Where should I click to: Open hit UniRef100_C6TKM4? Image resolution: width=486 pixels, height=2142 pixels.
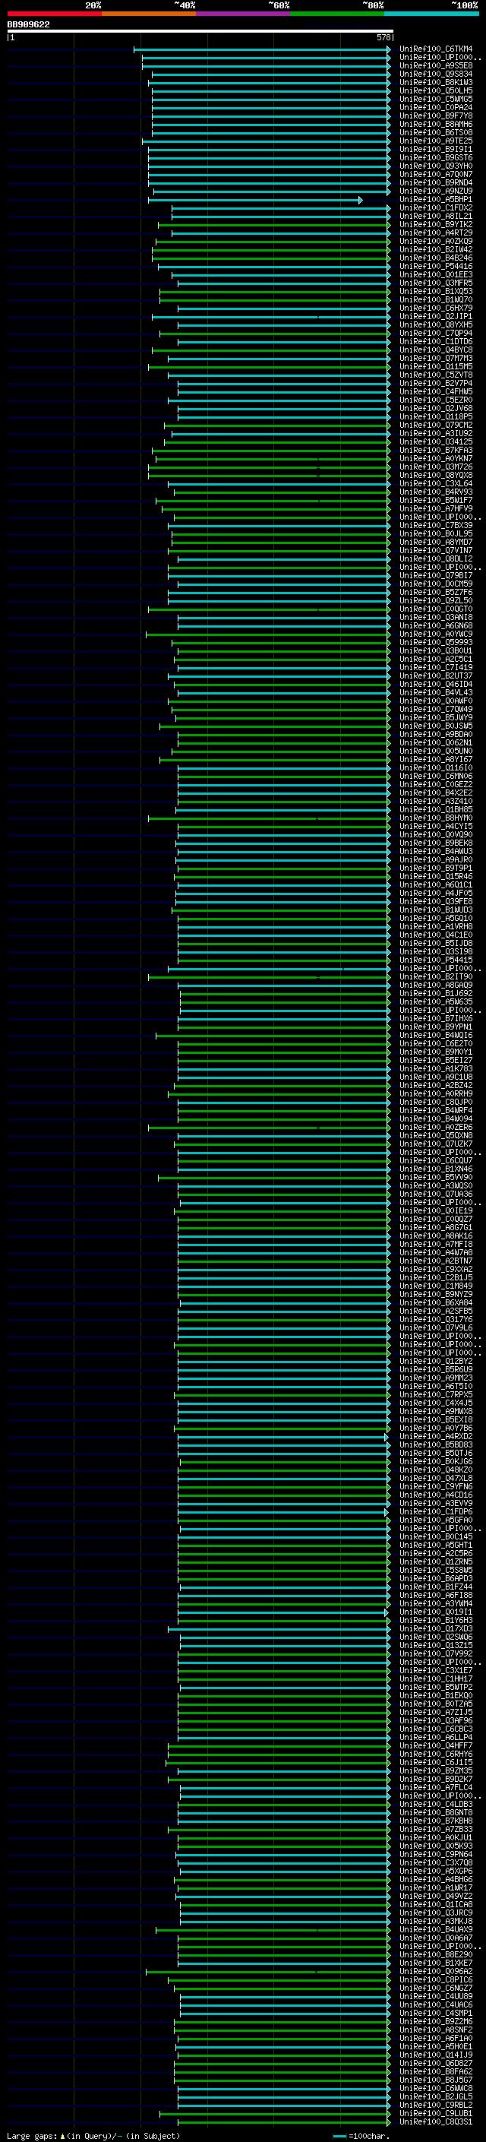click(436, 49)
